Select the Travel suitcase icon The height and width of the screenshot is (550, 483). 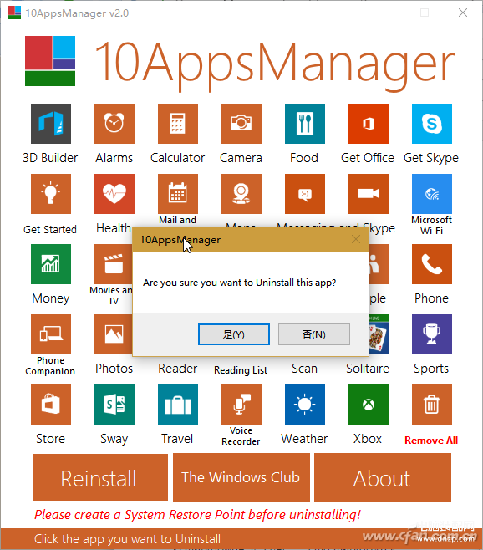click(178, 404)
